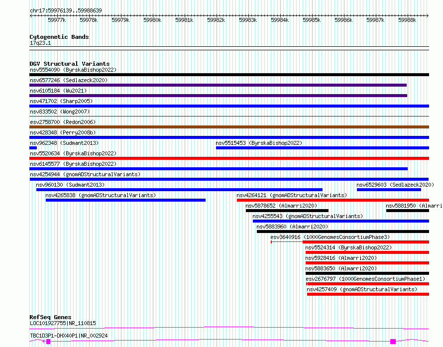
Task: Select the 17q23.1 cytogenetic band label
Action: click(x=40, y=43)
